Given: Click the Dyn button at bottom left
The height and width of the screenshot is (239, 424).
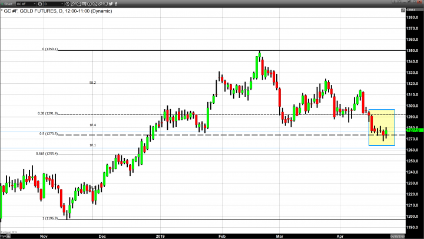Looking at the screenshot, I should point(3,236).
